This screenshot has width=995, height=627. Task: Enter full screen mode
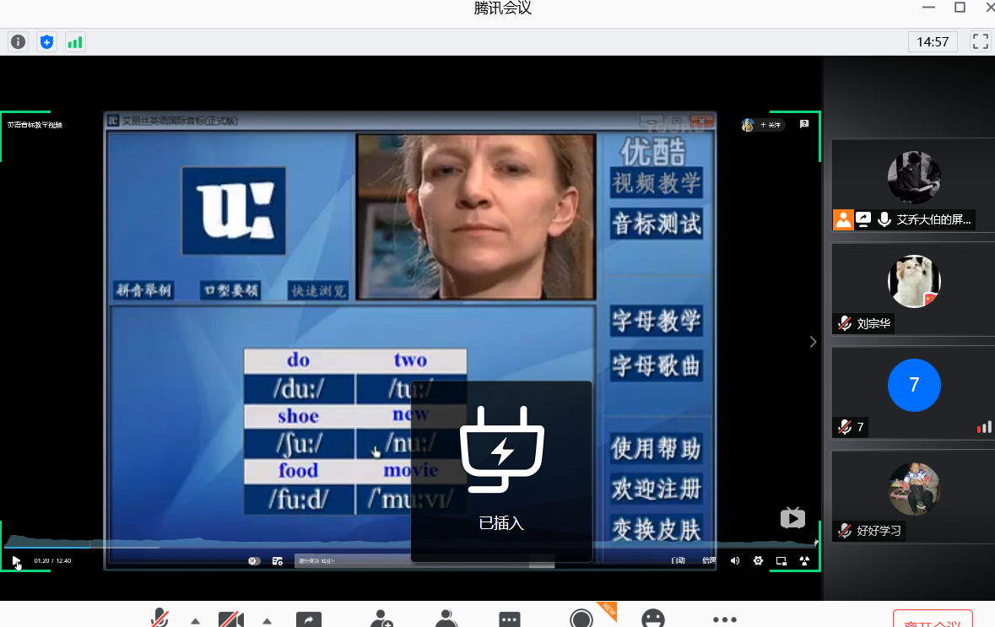[x=980, y=41]
